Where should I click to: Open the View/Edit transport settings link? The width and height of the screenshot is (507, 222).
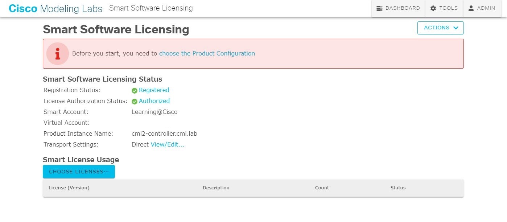pos(167,144)
